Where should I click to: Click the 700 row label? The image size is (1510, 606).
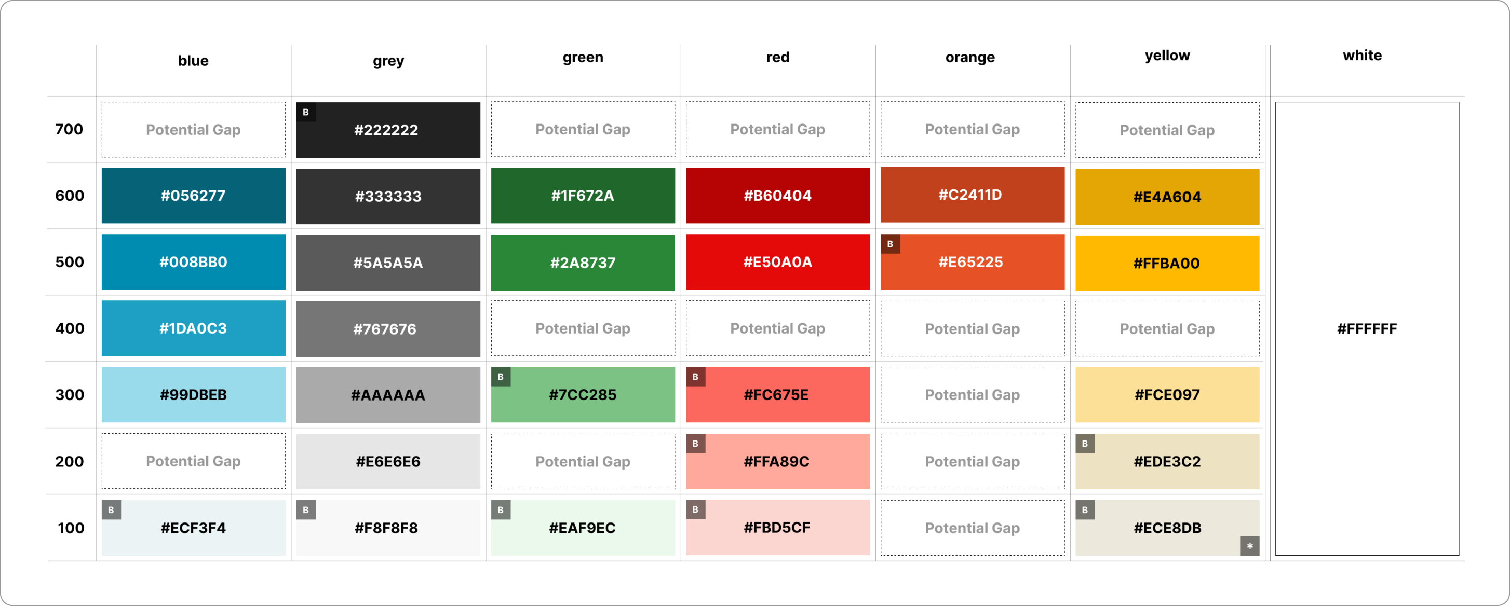click(69, 129)
